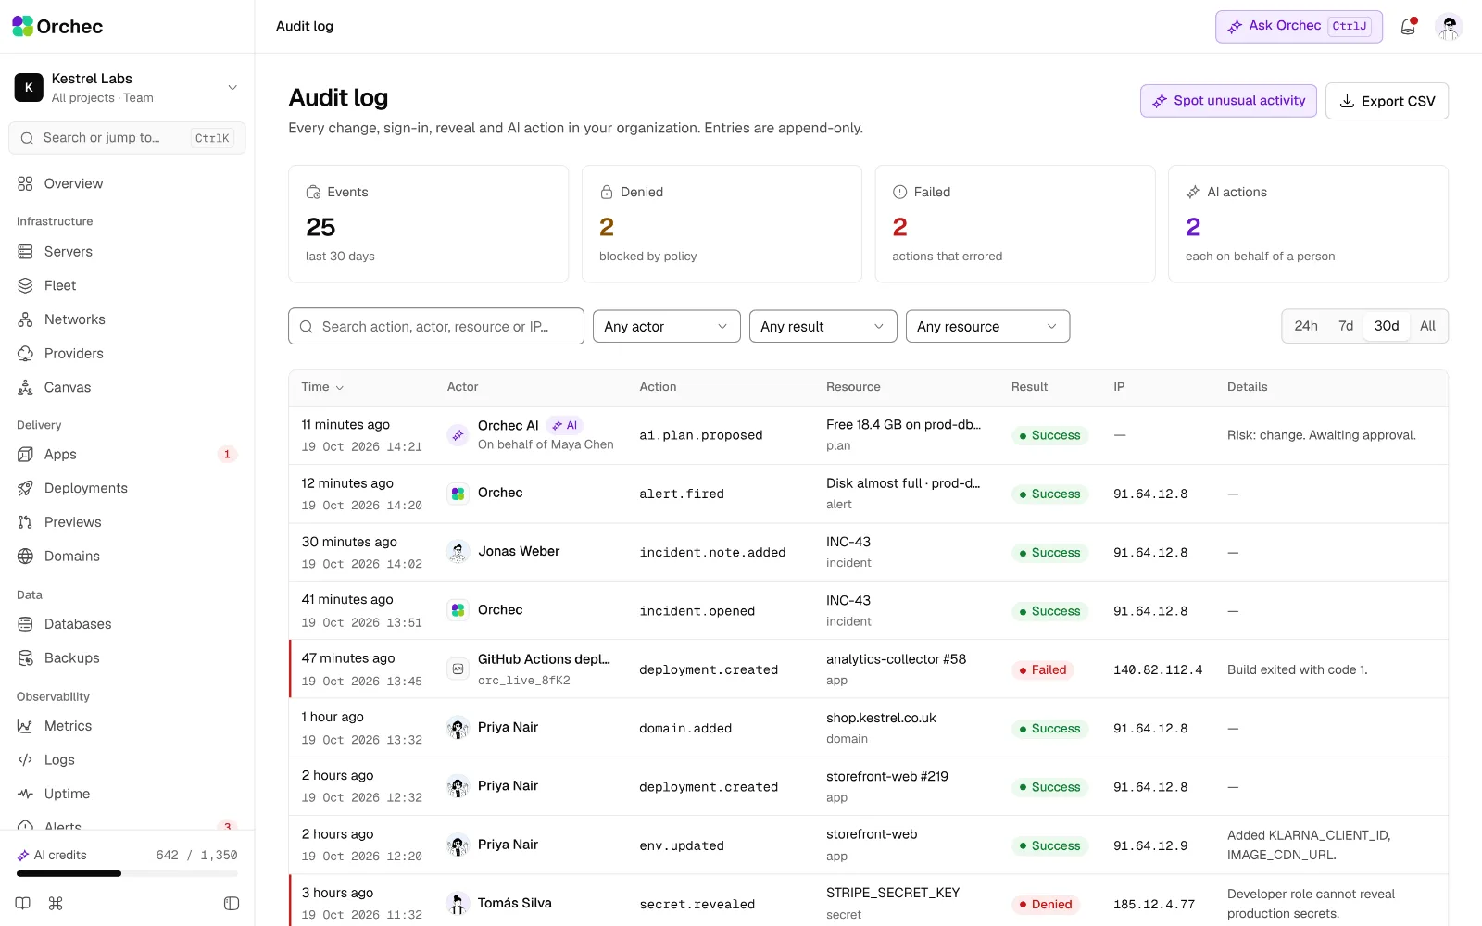Focus the audit log search field
This screenshot has height=926, width=1482.
(x=436, y=326)
